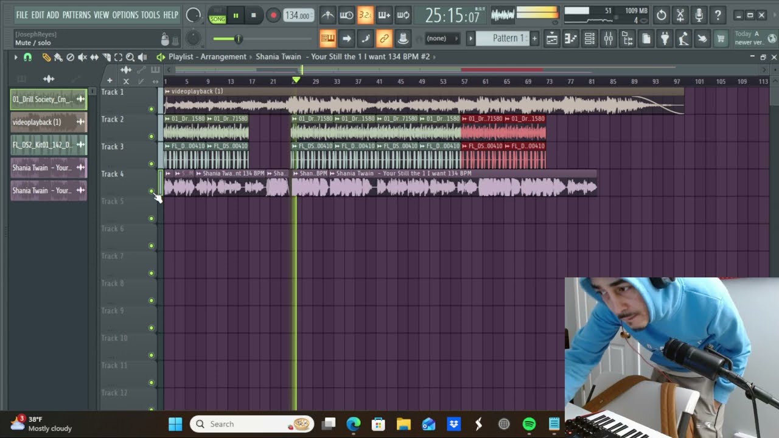Image resolution: width=779 pixels, height=438 pixels.
Task: Open audio editor scissors icon
Action: (680, 15)
